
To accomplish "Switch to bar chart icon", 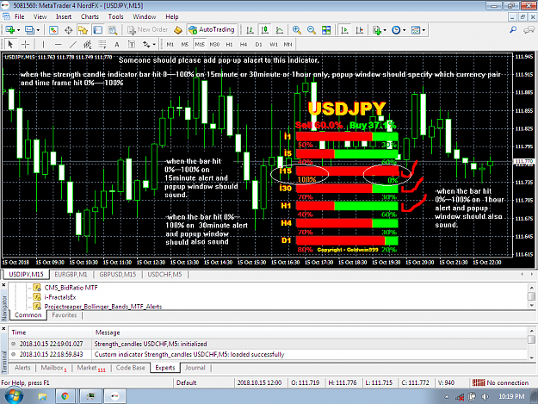I will [x=250, y=30].
